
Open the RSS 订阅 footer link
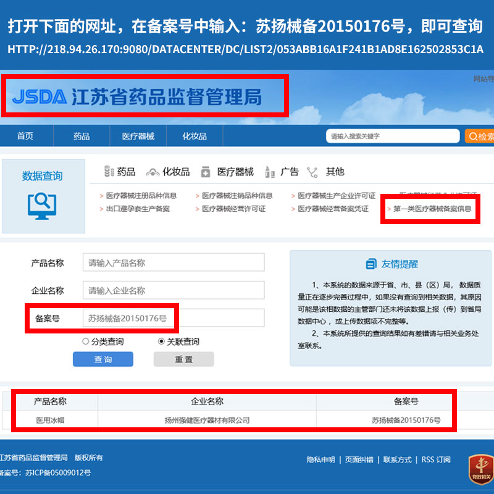point(436,459)
